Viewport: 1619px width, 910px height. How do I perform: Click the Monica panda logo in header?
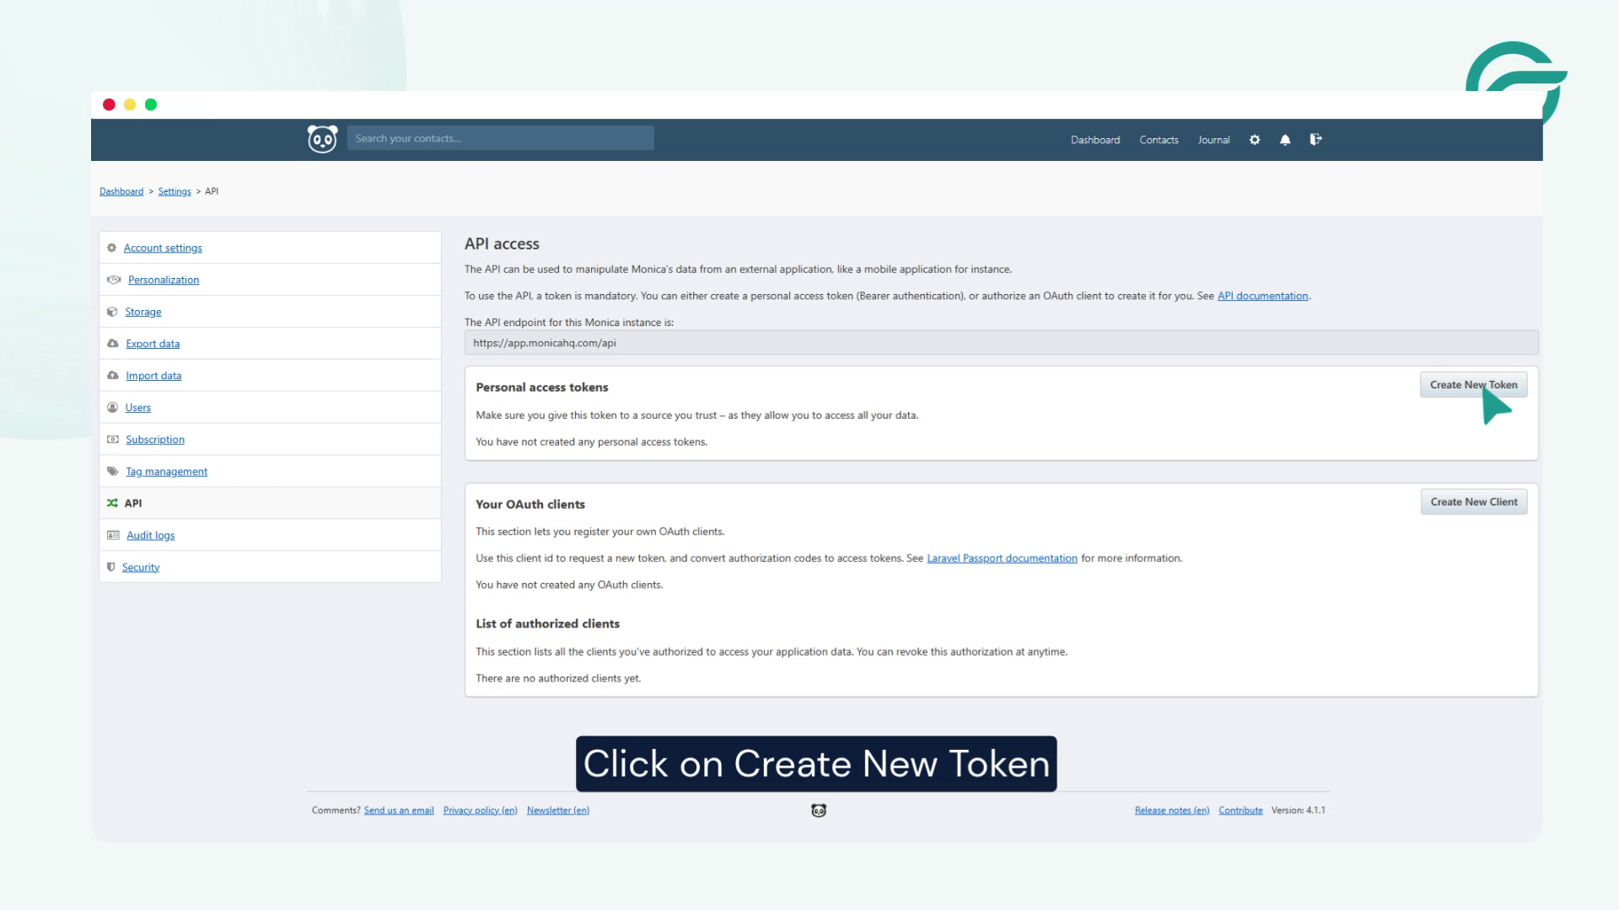click(x=322, y=139)
